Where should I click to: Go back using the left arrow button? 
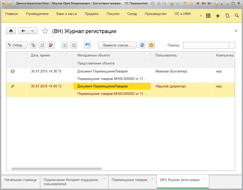coord(23,31)
